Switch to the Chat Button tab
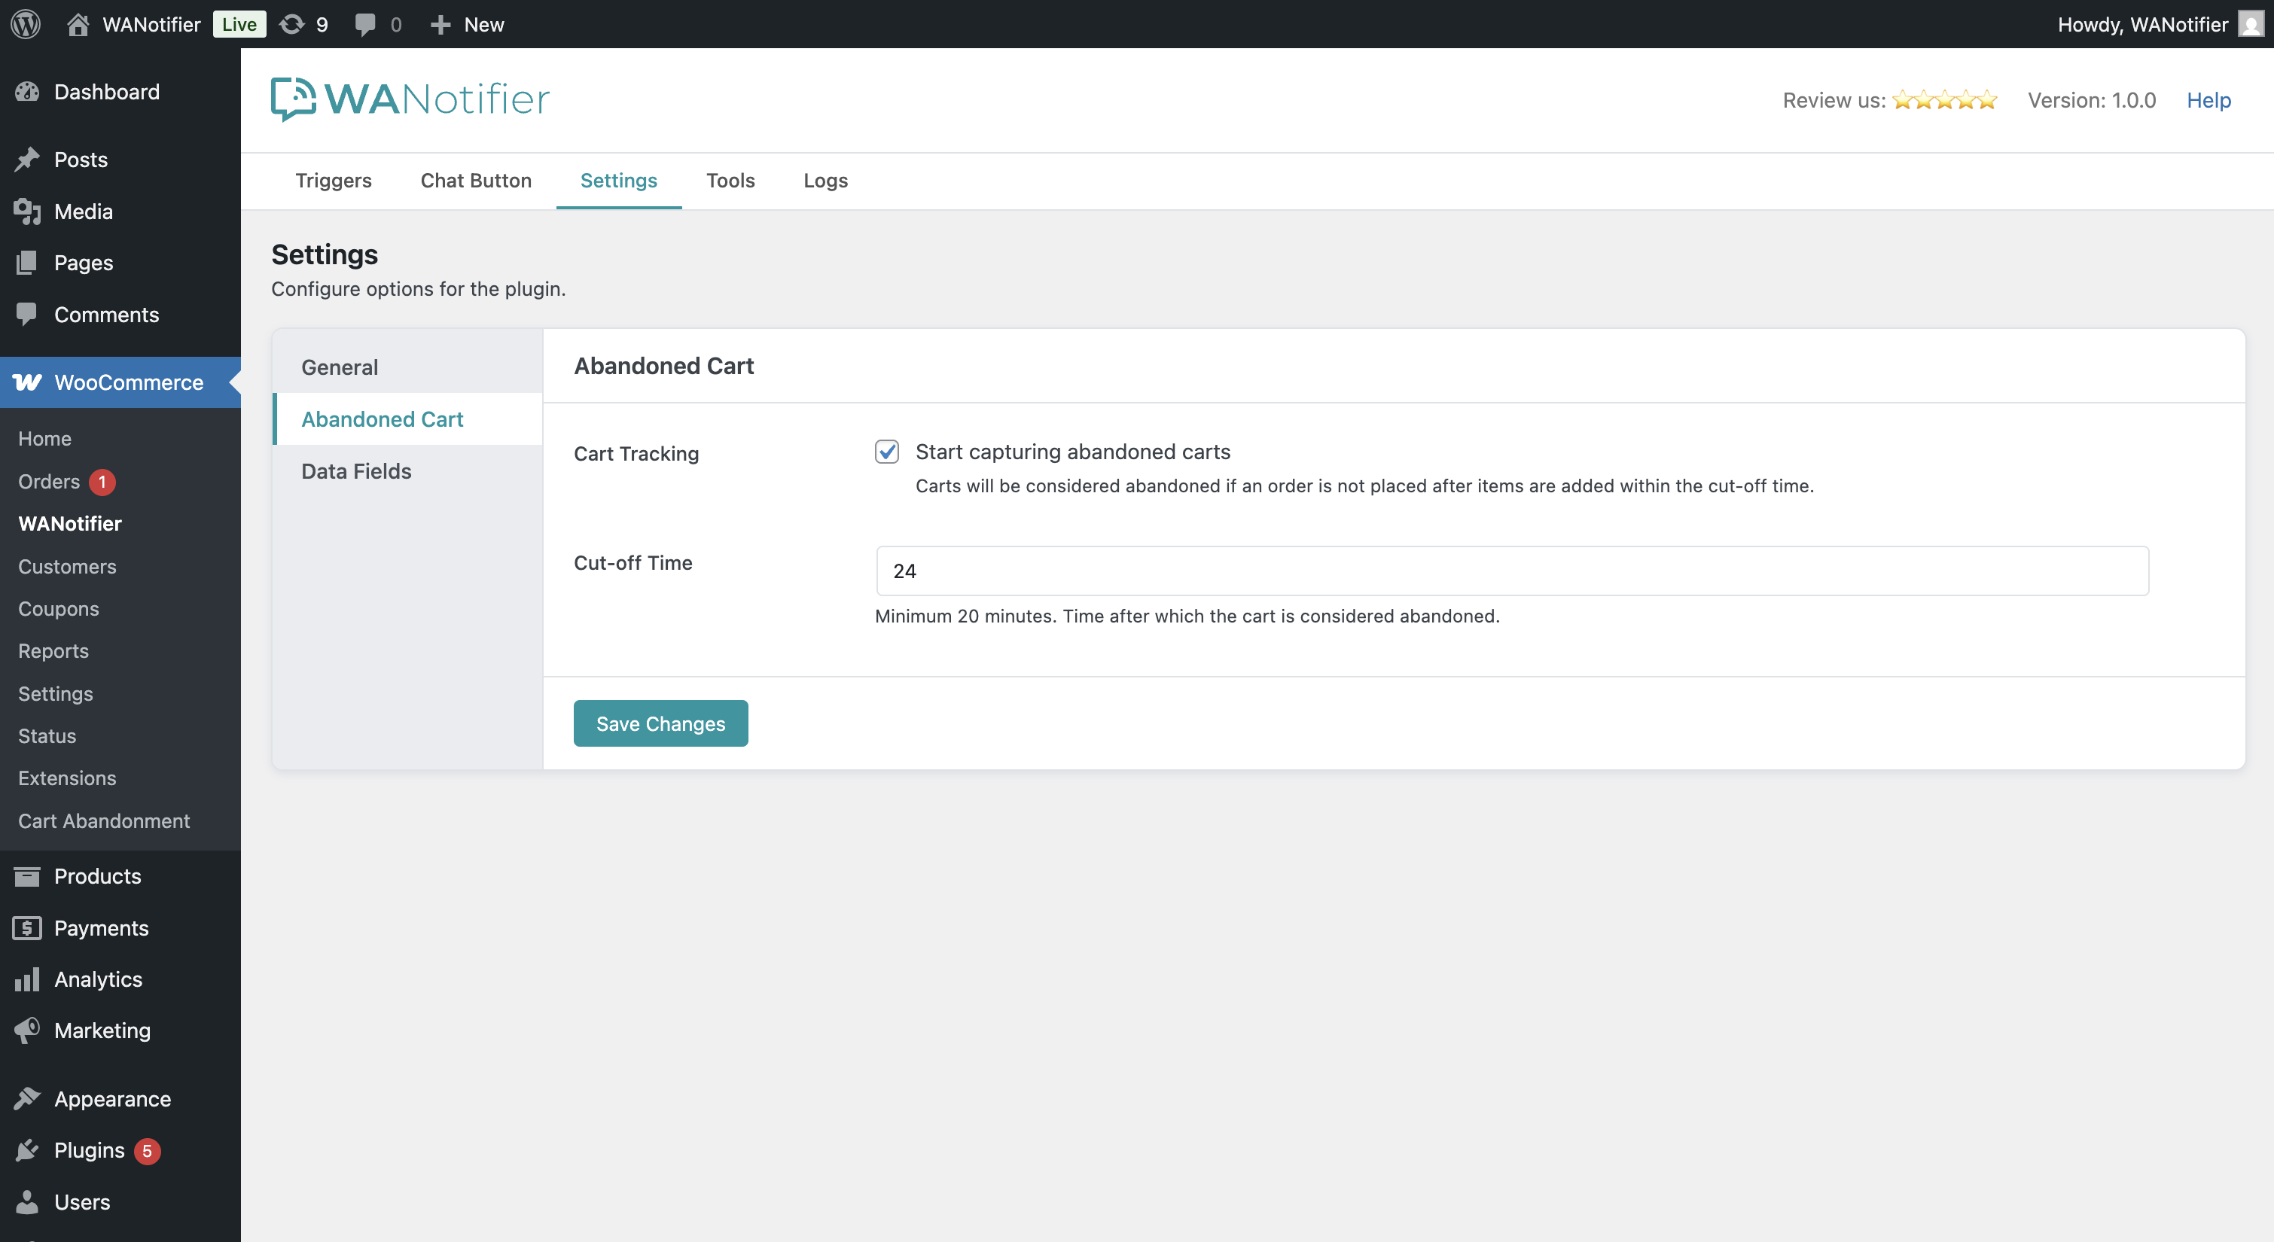The height and width of the screenshot is (1242, 2274). pos(476,180)
